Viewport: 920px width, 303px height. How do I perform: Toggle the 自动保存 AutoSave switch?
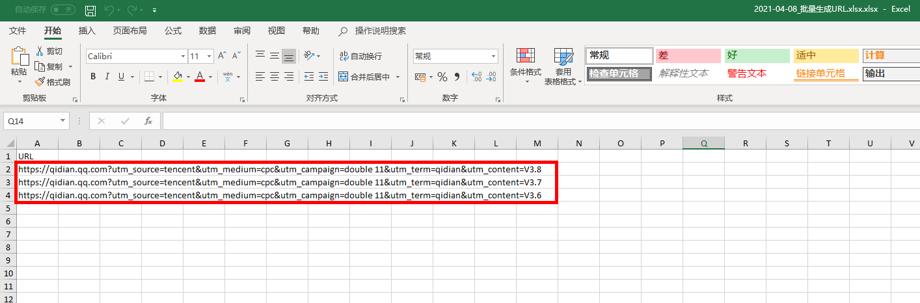62,10
